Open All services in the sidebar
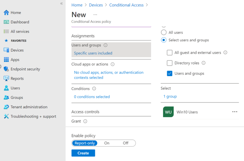The image size is (244, 161). [20, 31]
